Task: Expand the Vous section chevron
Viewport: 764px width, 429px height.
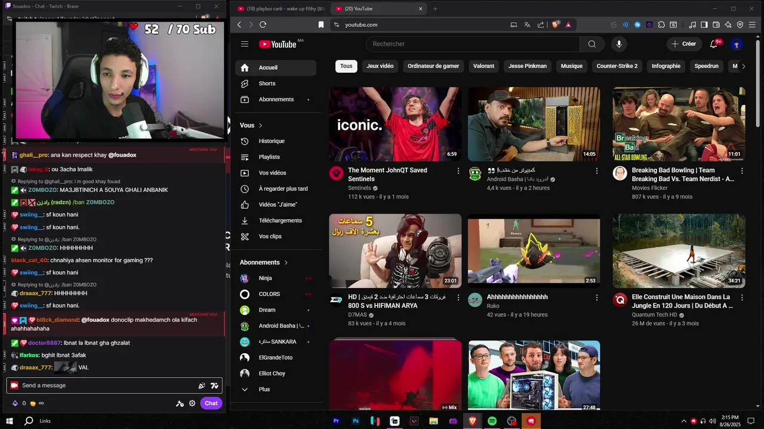Action: point(260,125)
